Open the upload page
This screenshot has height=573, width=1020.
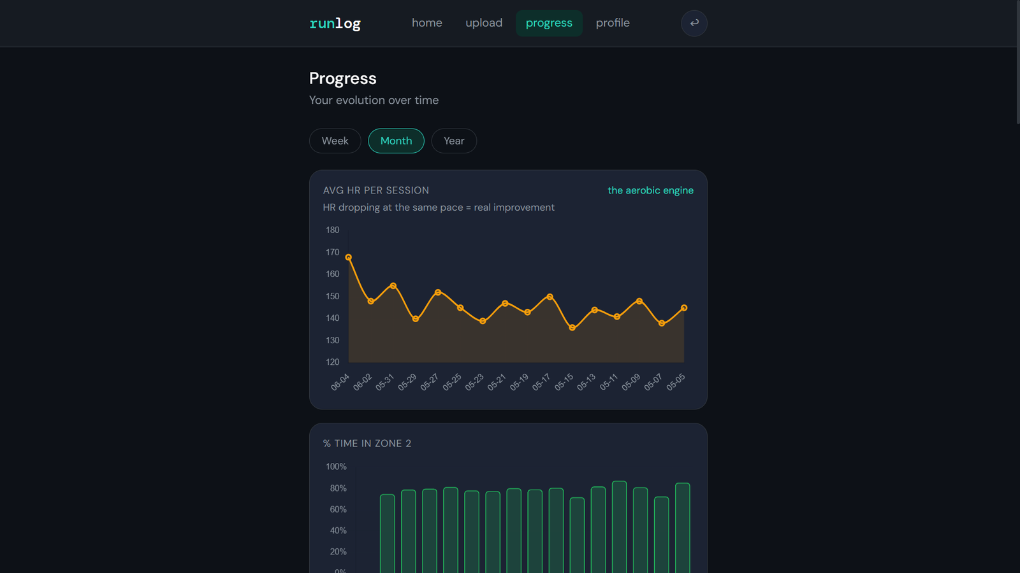[x=484, y=23]
